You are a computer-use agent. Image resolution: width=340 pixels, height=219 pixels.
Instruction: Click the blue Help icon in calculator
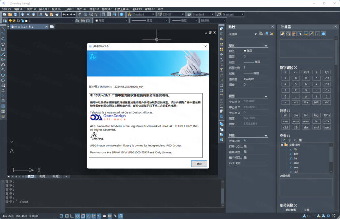pos(323,34)
